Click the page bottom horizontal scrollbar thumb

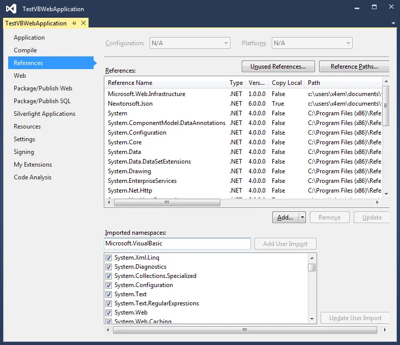tap(245, 330)
